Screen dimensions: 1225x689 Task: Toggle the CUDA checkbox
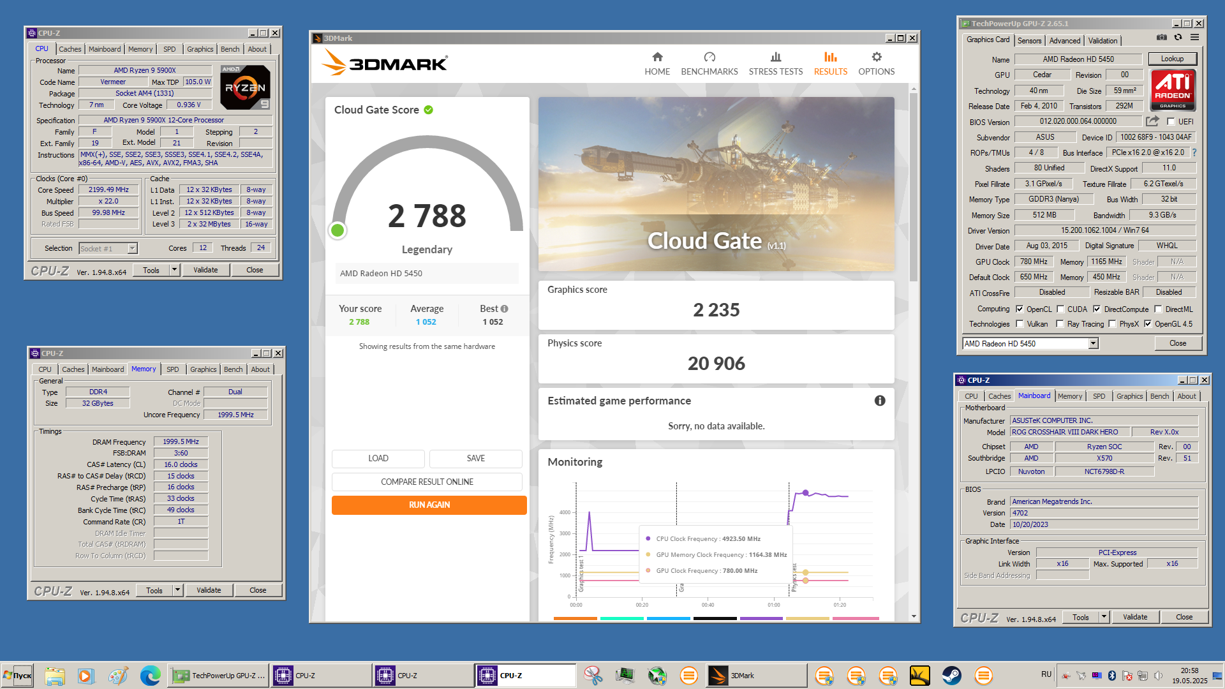(x=1060, y=309)
